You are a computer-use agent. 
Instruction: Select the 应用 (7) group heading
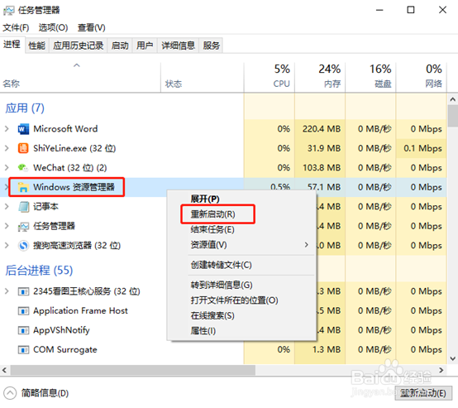click(25, 108)
